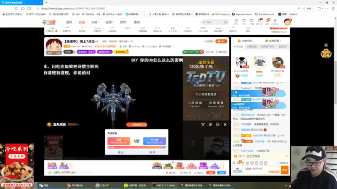Select the first gift icon in the right gift row
337x189 pixels.
[x=157, y=165]
